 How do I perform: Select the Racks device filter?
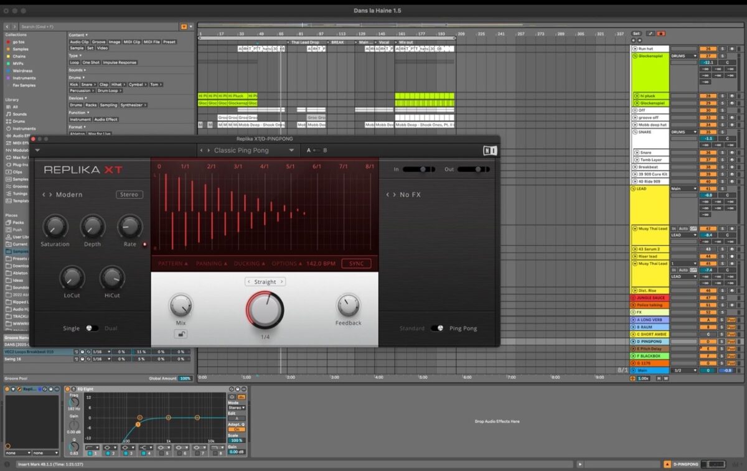[92, 105]
